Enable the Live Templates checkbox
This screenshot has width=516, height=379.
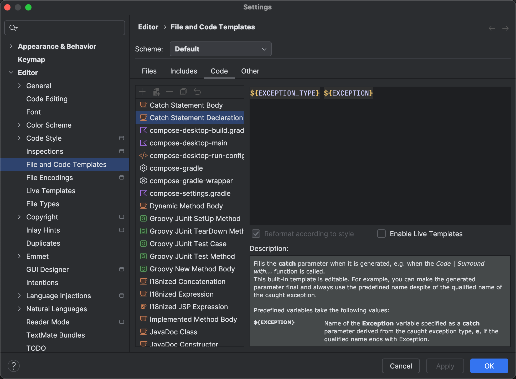click(x=381, y=234)
